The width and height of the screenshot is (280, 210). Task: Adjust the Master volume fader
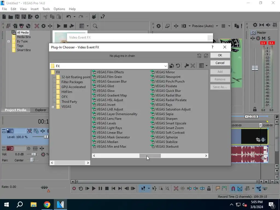255,68
